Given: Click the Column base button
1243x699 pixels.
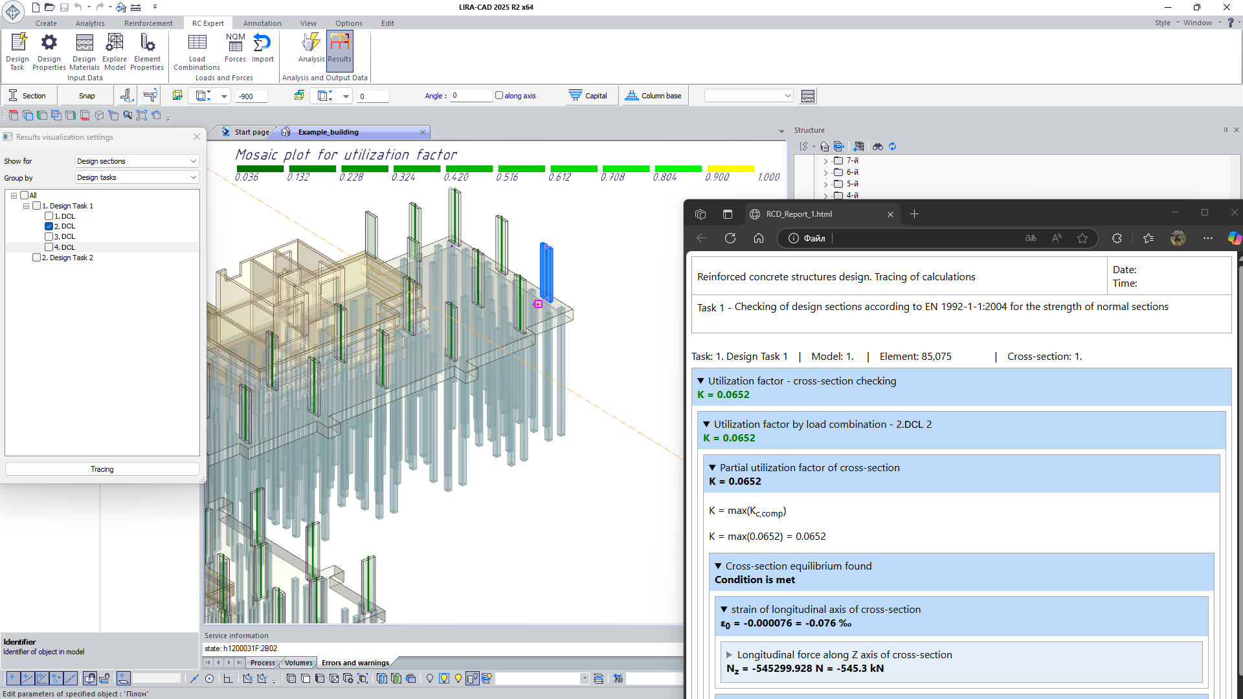Looking at the screenshot, I should [653, 96].
